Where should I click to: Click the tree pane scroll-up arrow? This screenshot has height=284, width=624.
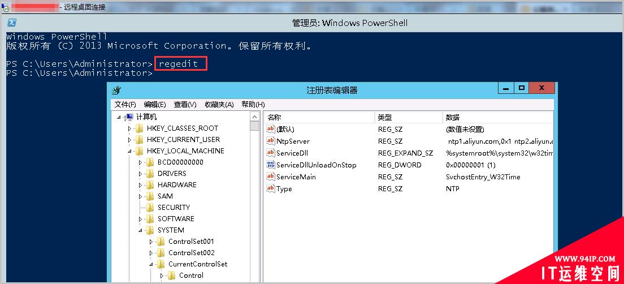(x=255, y=117)
